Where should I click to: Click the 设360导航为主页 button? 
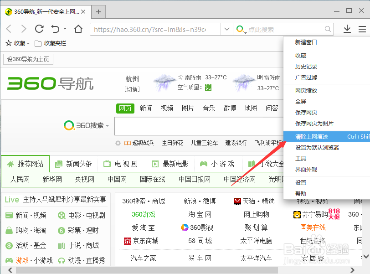(x=28, y=59)
